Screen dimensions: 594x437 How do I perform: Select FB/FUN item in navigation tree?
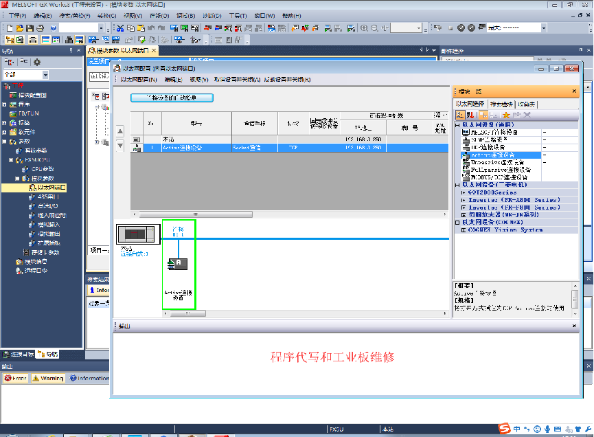[29, 113]
